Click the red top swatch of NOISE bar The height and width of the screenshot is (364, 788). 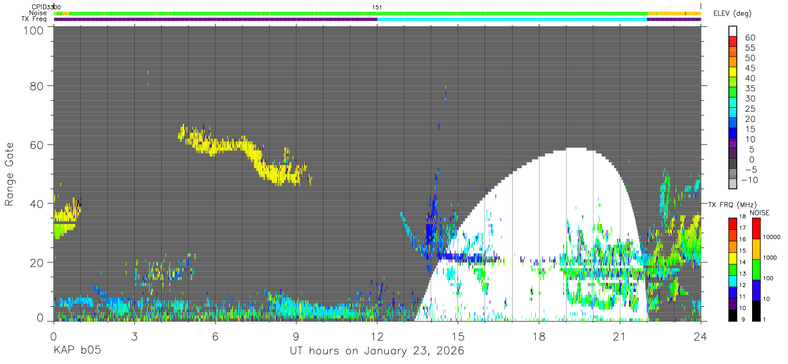[x=756, y=229]
